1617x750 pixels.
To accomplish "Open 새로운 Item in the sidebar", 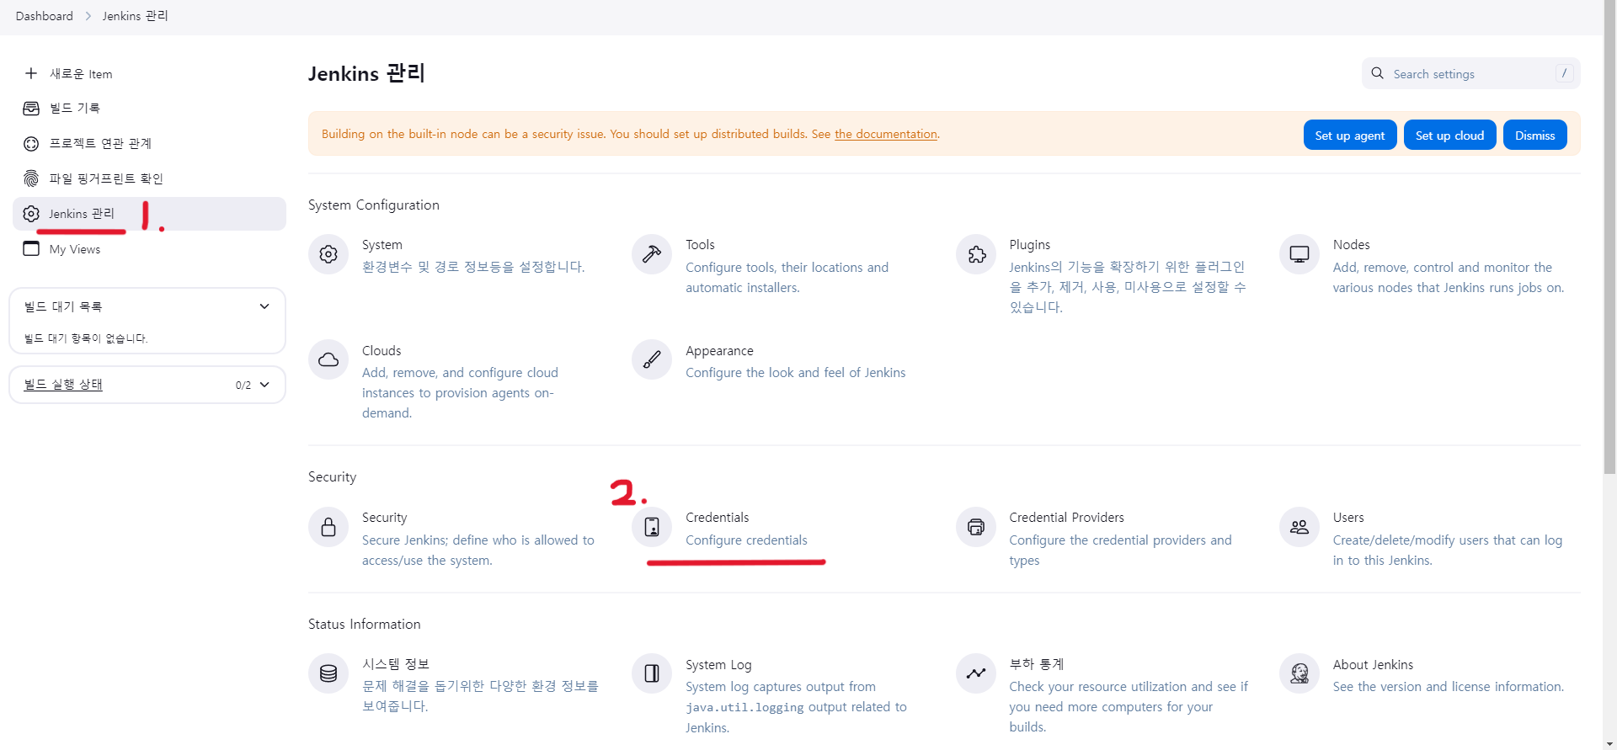I will 81,74.
